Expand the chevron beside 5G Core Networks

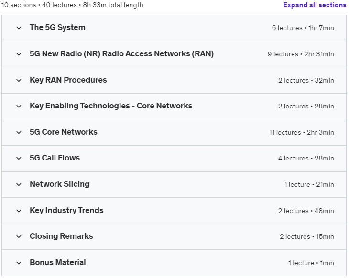19,132
